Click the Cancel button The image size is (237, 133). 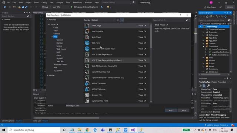pos(183,110)
